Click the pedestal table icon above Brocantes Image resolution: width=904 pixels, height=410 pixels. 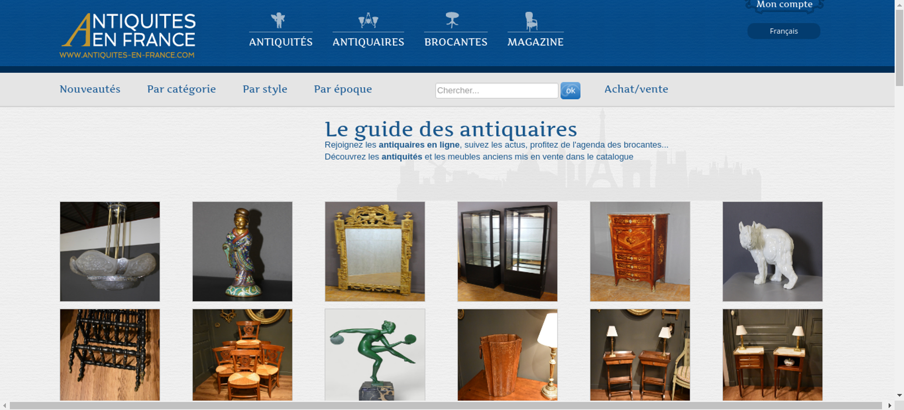point(452,20)
